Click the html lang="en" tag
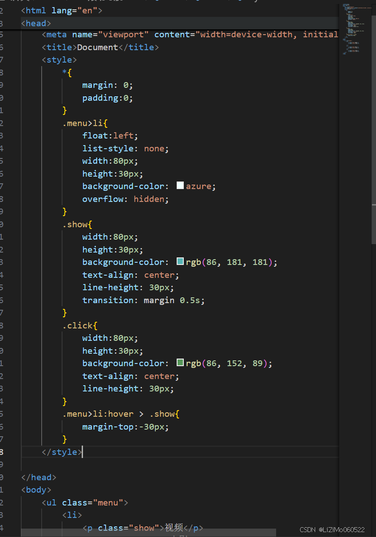 click(62, 10)
